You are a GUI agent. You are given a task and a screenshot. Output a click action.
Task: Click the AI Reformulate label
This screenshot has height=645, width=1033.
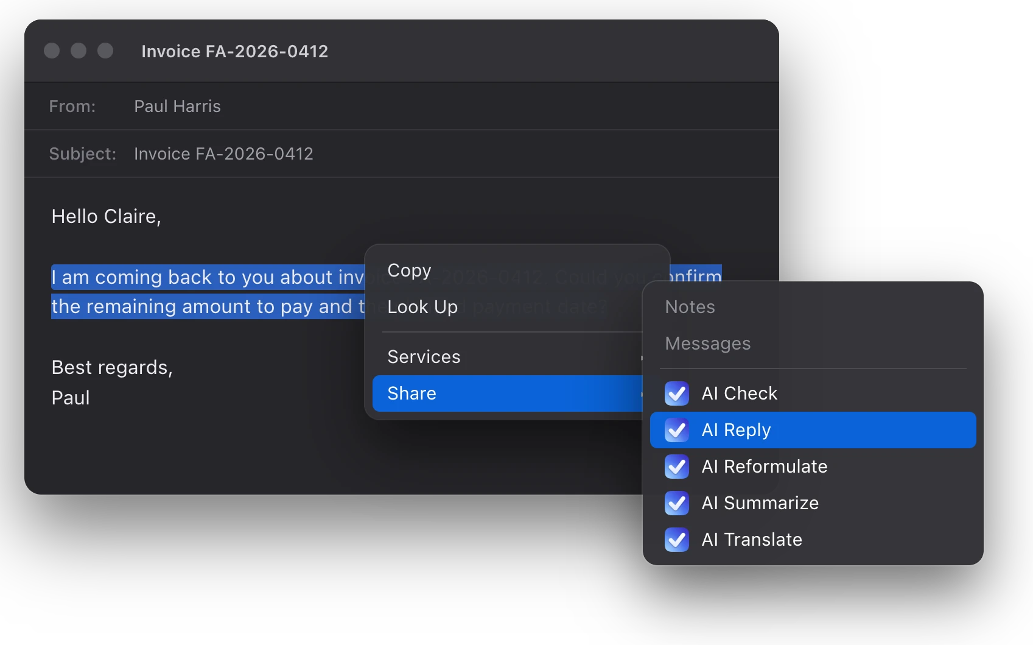pyautogui.click(x=765, y=467)
